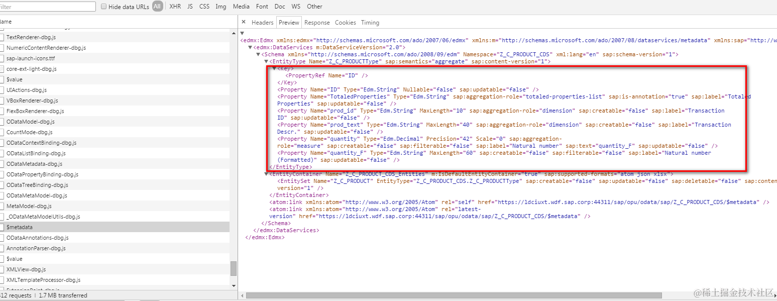Collapse the EntityType Z_C_PRODUCTType node
This screenshot has height=301, width=777.
click(x=266, y=61)
